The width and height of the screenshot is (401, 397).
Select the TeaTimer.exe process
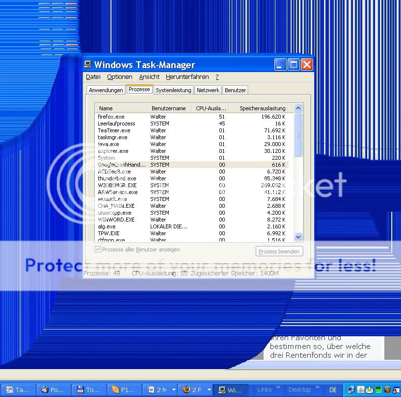[x=192, y=130]
